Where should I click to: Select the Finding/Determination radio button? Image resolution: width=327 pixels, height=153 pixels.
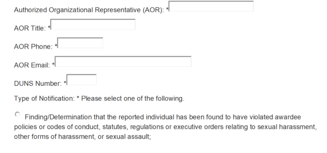[18, 114]
